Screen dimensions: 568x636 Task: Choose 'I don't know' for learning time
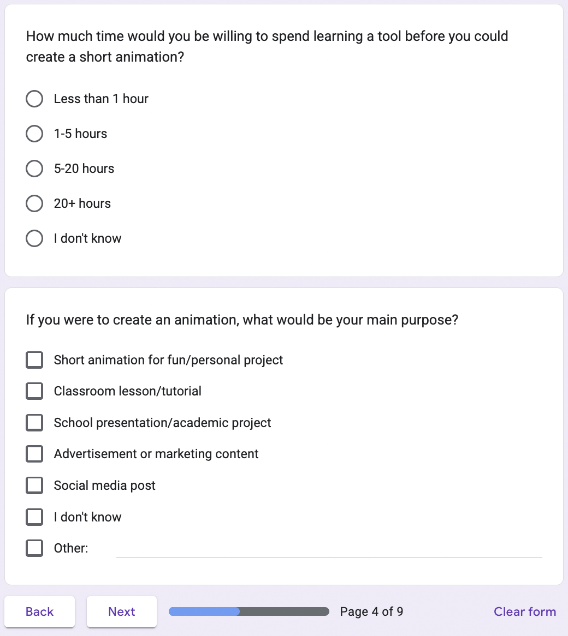(34, 238)
